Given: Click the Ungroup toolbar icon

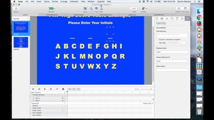Looking at the screenshot, I should click(91, 9).
